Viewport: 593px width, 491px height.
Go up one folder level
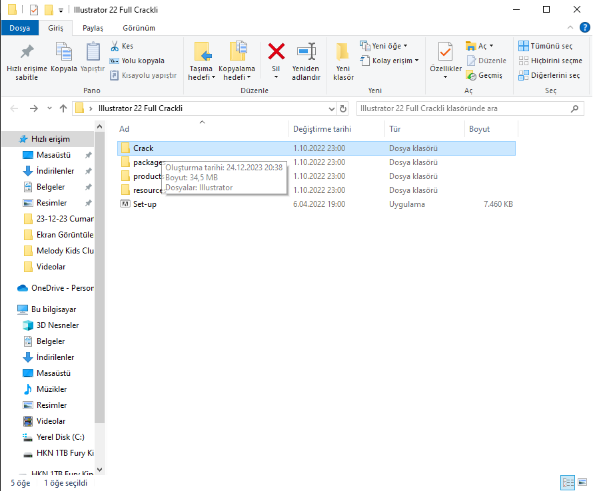63,108
